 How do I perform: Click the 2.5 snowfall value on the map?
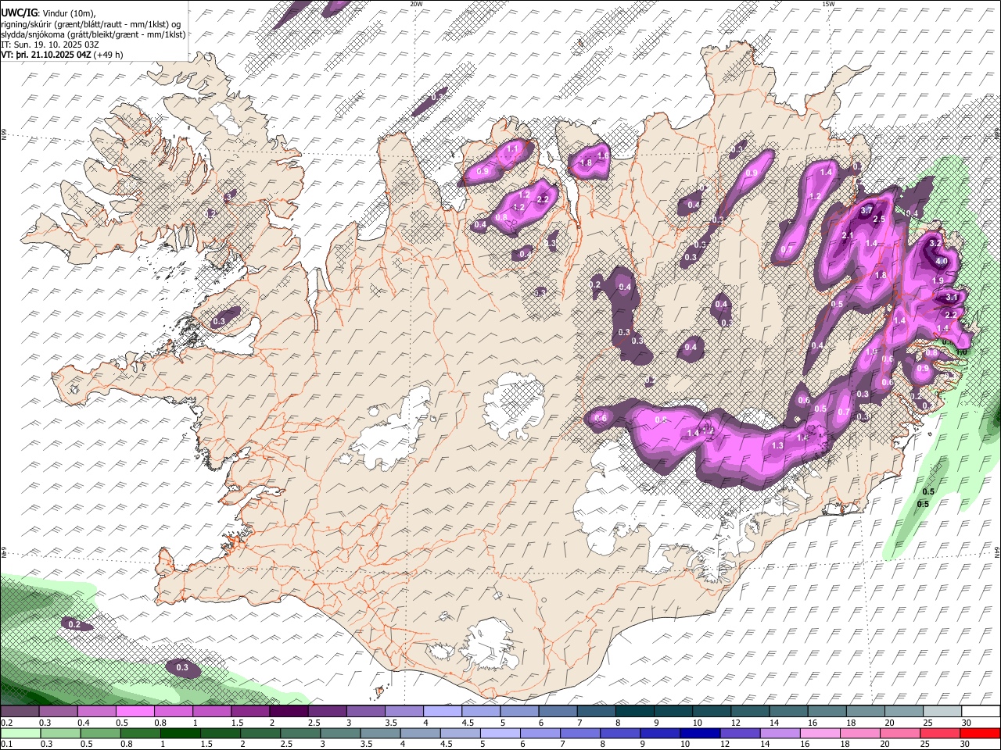[x=878, y=220]
